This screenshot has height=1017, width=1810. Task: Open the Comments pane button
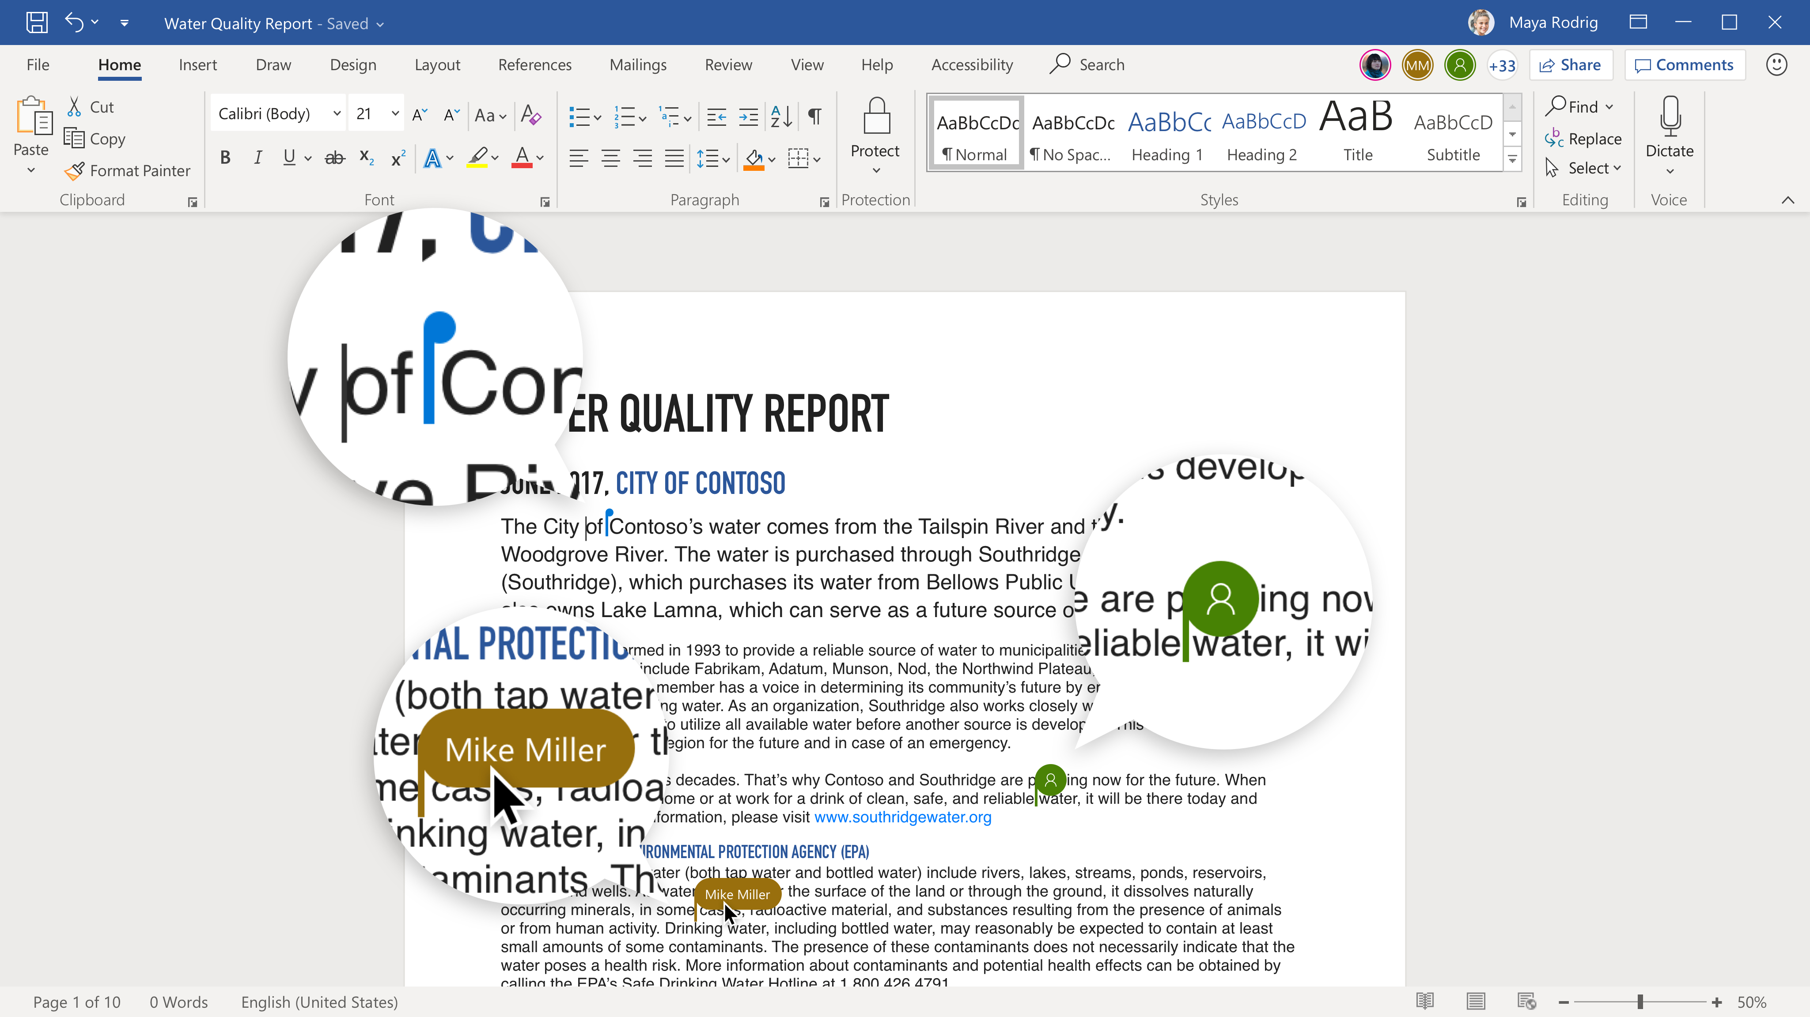tap(1684, 64)
